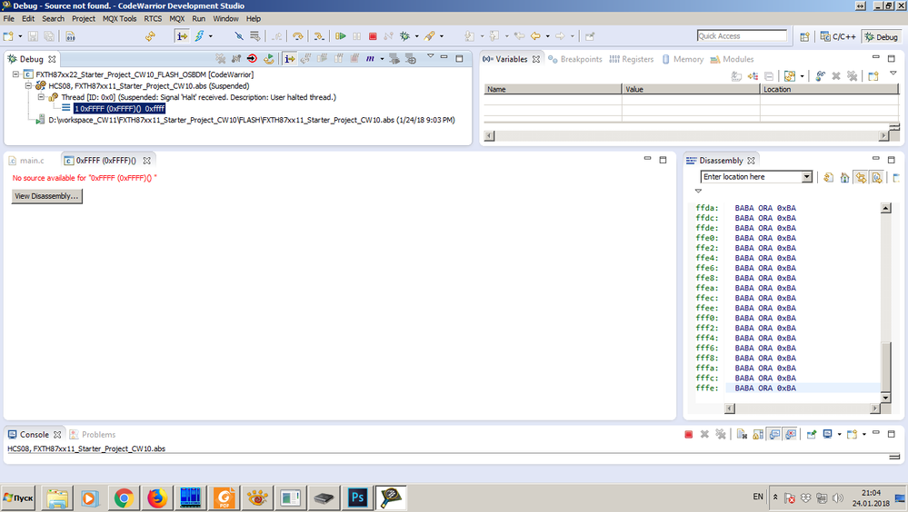Click the Open Perspective icon
Image resolution: width=908 pixels, height=512 pixels.
pyautogui.click(x=804, y=36)
